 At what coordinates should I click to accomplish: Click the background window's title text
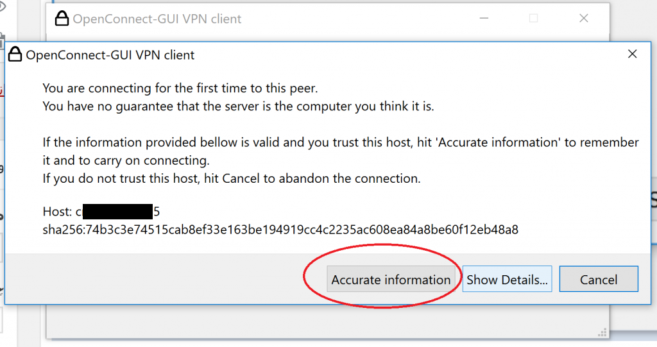157,19
